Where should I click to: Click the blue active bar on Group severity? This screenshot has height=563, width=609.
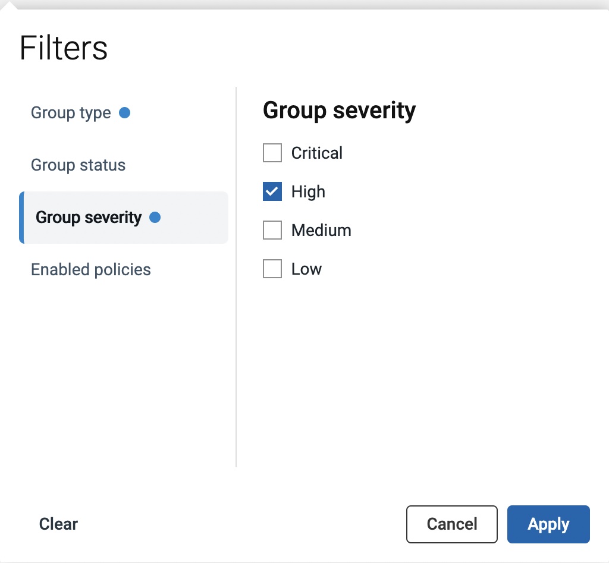coord(21,218)
